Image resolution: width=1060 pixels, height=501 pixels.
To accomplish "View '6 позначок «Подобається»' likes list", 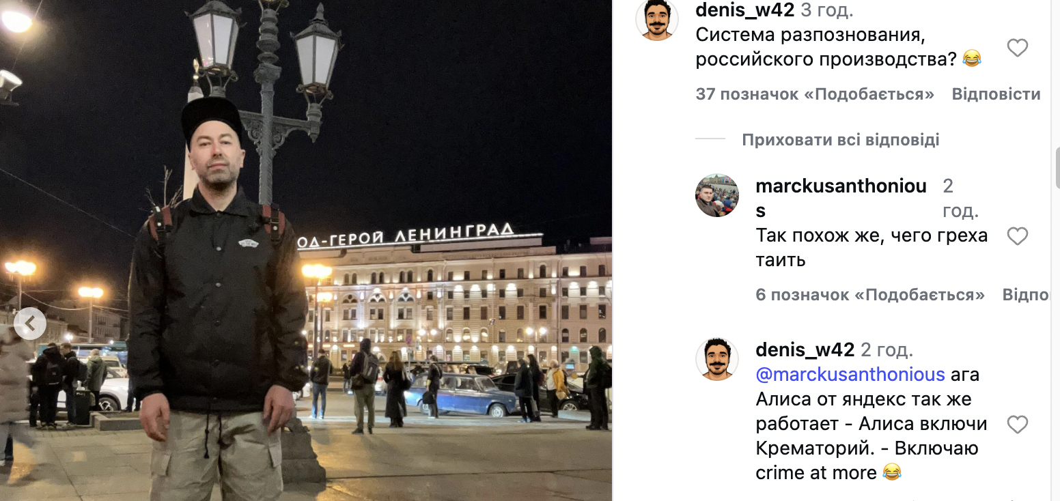I will click(870, 295).
